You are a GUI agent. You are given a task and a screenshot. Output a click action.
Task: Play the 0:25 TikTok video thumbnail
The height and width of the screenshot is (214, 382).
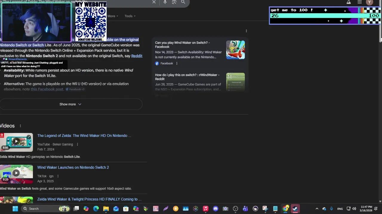pyautogui.click(x=16, y=174)
